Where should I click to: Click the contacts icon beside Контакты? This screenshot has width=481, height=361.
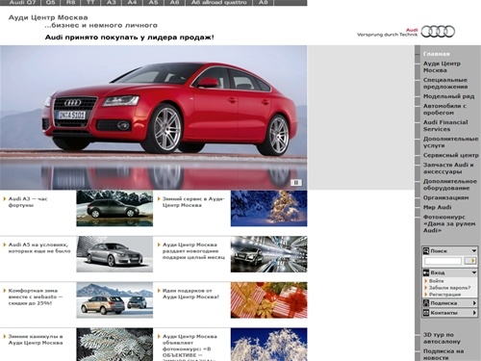tap(426, 313)
